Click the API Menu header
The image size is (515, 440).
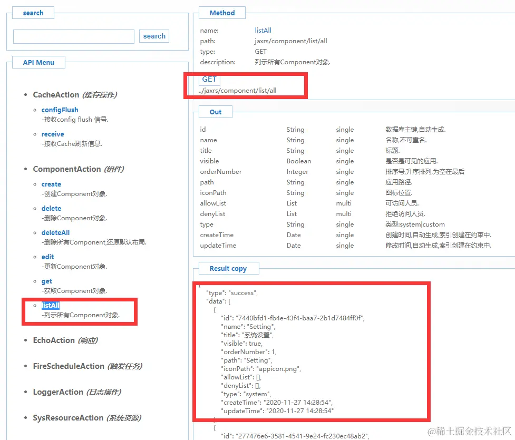(x=38, y=62)
